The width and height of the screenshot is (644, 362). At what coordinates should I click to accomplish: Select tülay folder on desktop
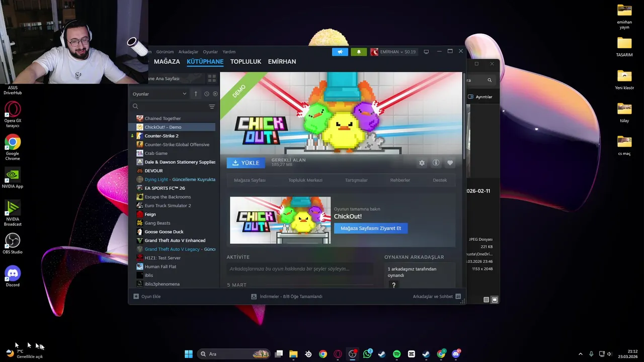624,113
